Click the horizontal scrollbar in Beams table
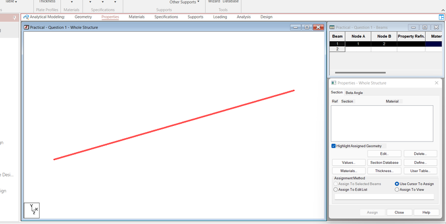Viewport: 446px width, 224px height. click(x=360, y=72)
